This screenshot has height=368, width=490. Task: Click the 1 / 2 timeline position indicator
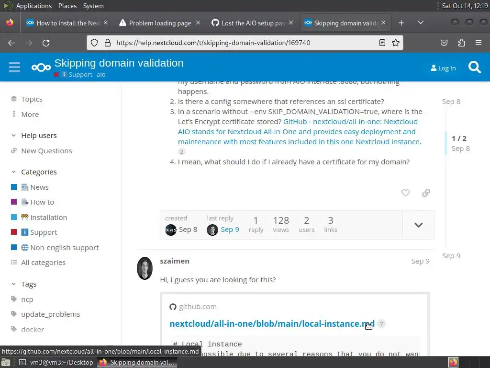click(x=459, y=138)
